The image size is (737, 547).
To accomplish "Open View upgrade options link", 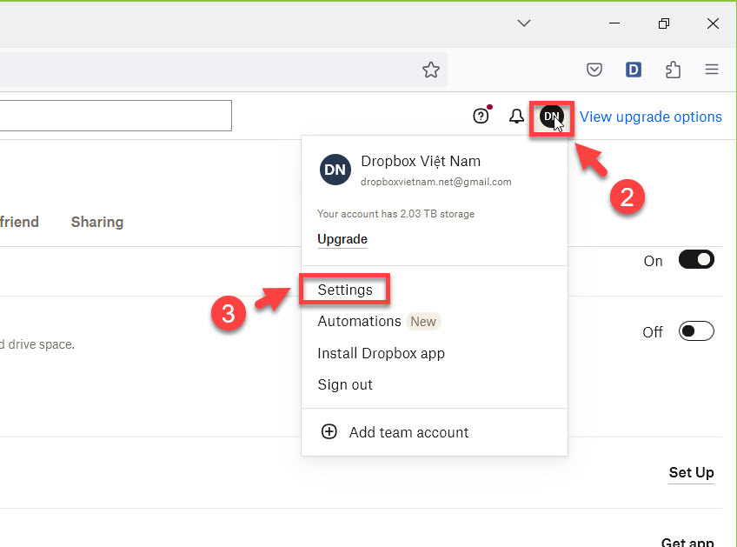I will 650,117.
